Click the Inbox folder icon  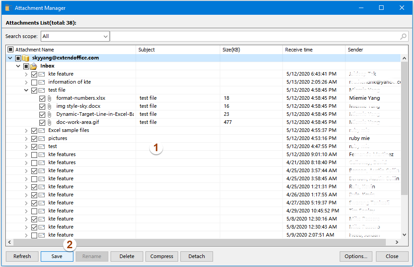click(x=34, y=66)
